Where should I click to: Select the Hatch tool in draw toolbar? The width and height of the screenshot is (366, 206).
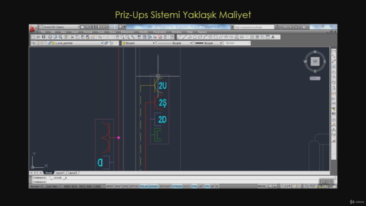click(252, 37)
